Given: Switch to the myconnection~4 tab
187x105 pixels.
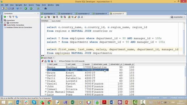Looking at the screenshot, I should coord(101,14).
